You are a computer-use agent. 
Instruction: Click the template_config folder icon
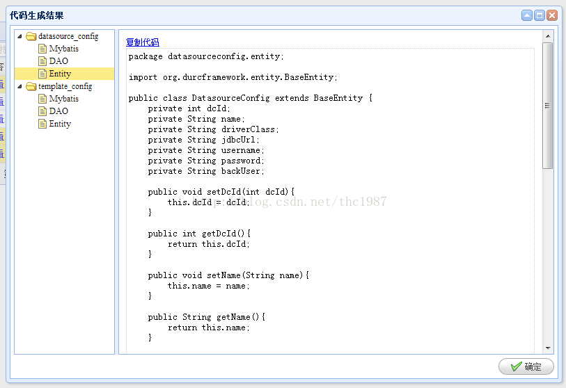[x=31, y=87]
